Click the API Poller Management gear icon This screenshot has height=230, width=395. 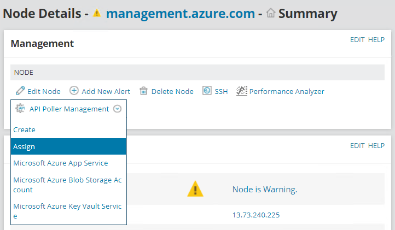pyautogui.click(x=21, y=109)
